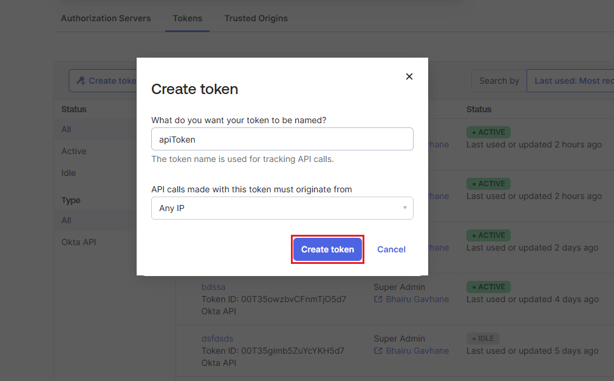Screen dimensions: 614x381
Task: Close the Create token dialog with X
Action: point(409,76)
